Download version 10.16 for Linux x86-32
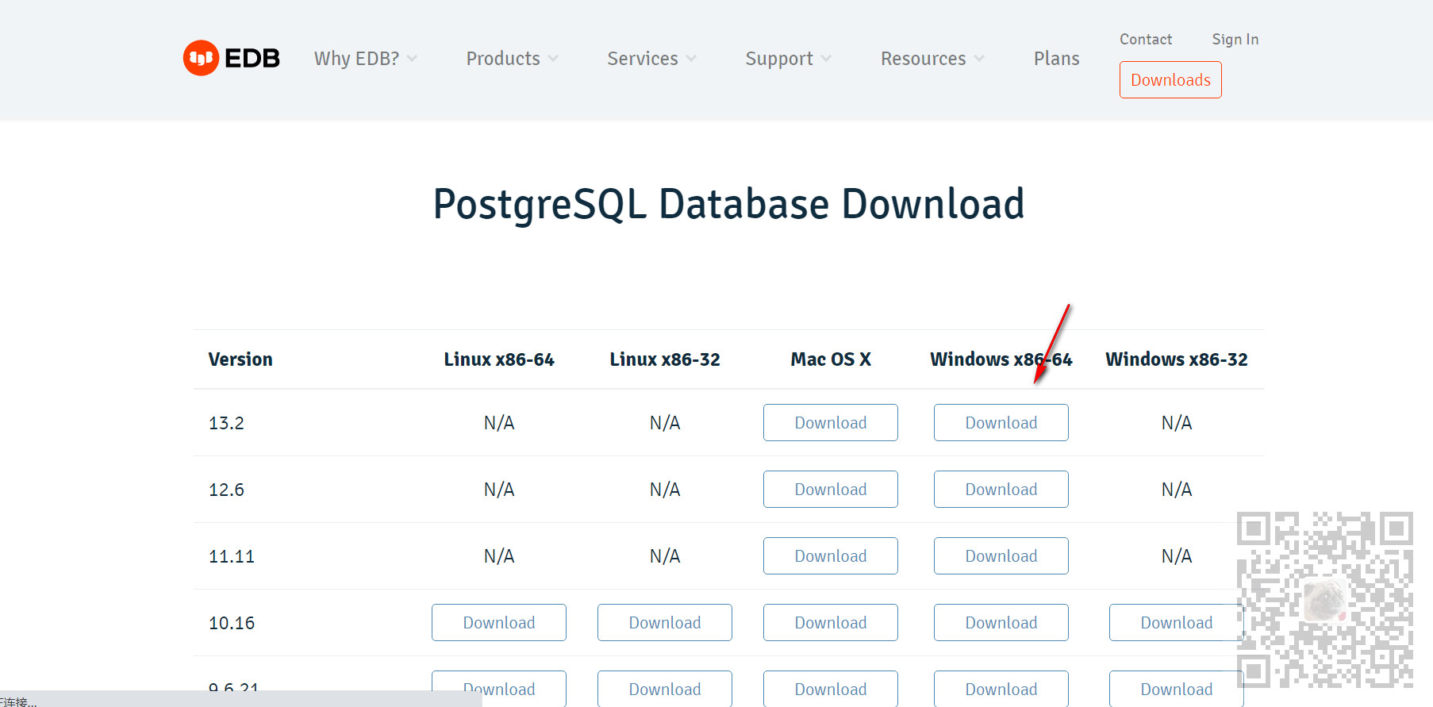 tap(665, 622)
